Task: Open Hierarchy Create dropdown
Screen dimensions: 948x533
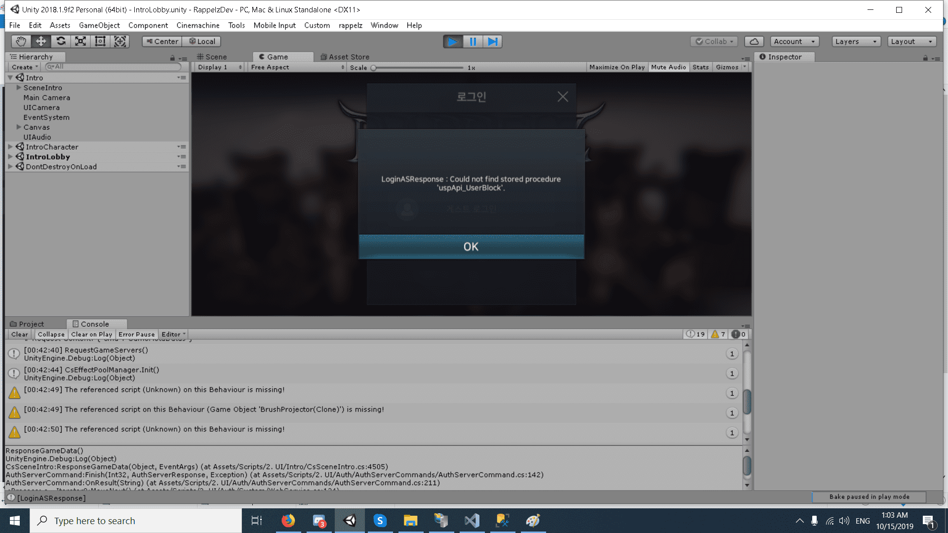Action: (25, 67)
